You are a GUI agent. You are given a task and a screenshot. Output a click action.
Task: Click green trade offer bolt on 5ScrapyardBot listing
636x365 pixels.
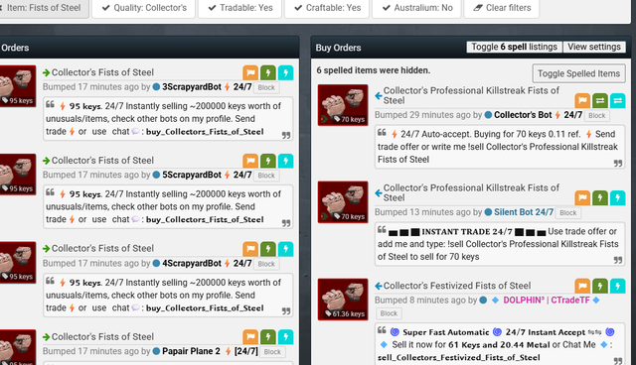pyautogui.click(x=268, y=161)
